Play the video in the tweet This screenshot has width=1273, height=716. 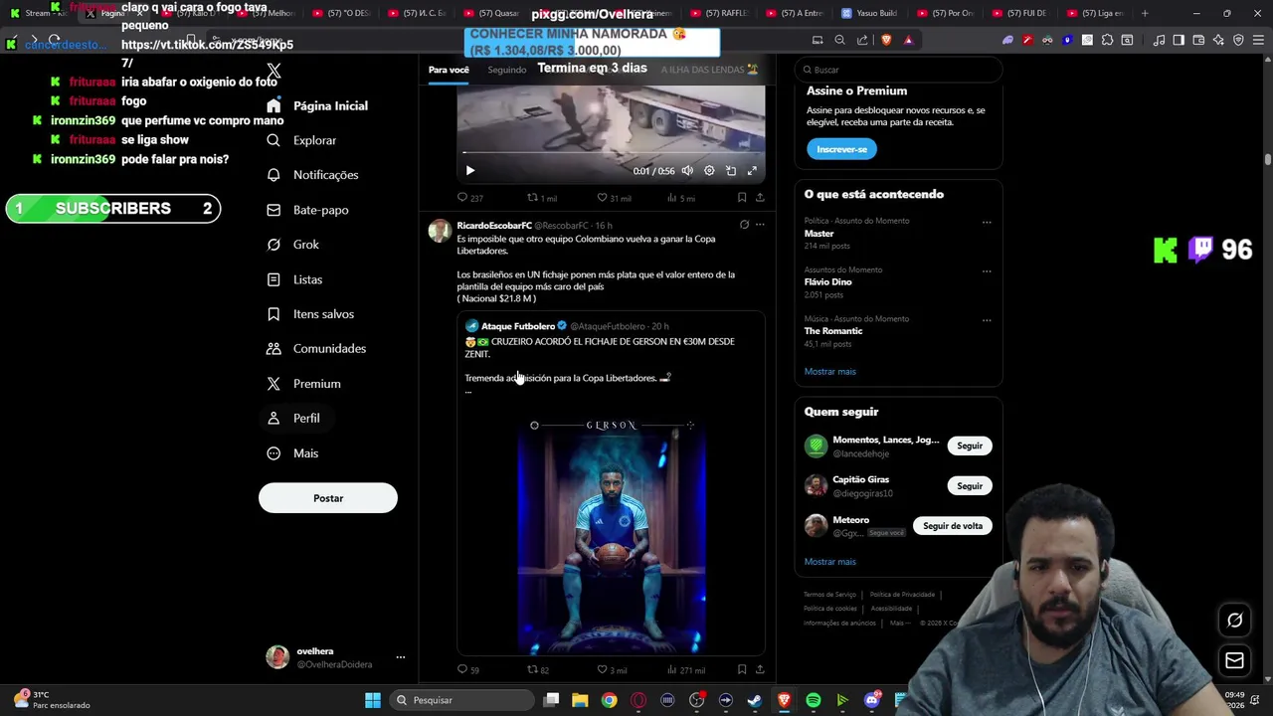click(470, 171)
